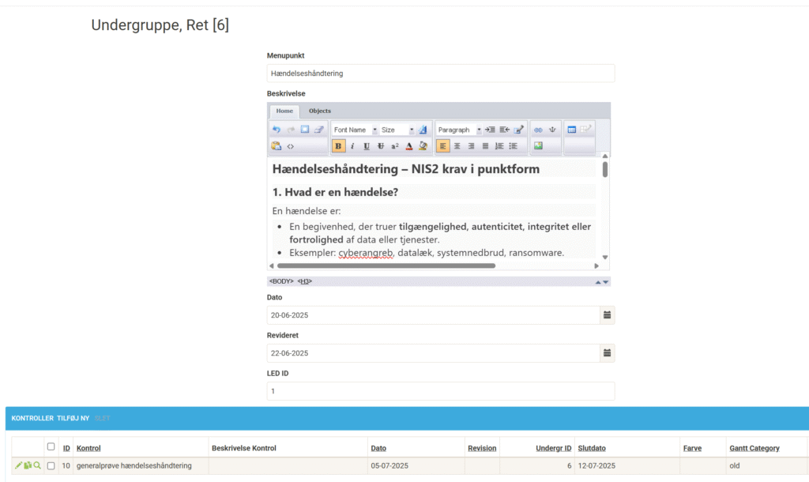Toggle italic formatting in the editor
The image size is (809, 482).
pyautogui.click(x=352, y=146)
